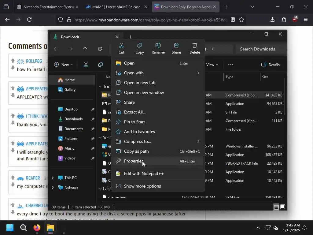313x235 pixels.
Task: Choose Add to Favorites
Action: 158,132
